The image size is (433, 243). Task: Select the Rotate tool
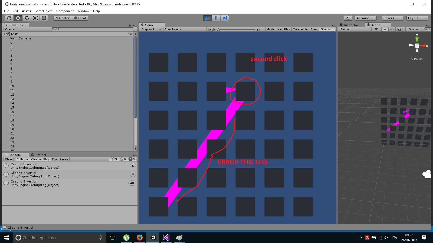(27, 18)
